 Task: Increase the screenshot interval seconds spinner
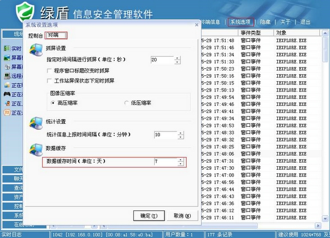178,58
